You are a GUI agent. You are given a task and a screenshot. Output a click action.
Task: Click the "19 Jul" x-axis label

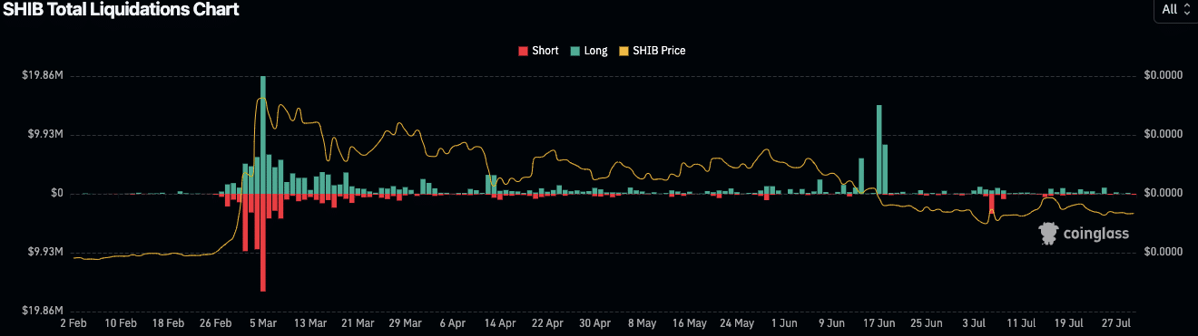(x=1068, y=322)
